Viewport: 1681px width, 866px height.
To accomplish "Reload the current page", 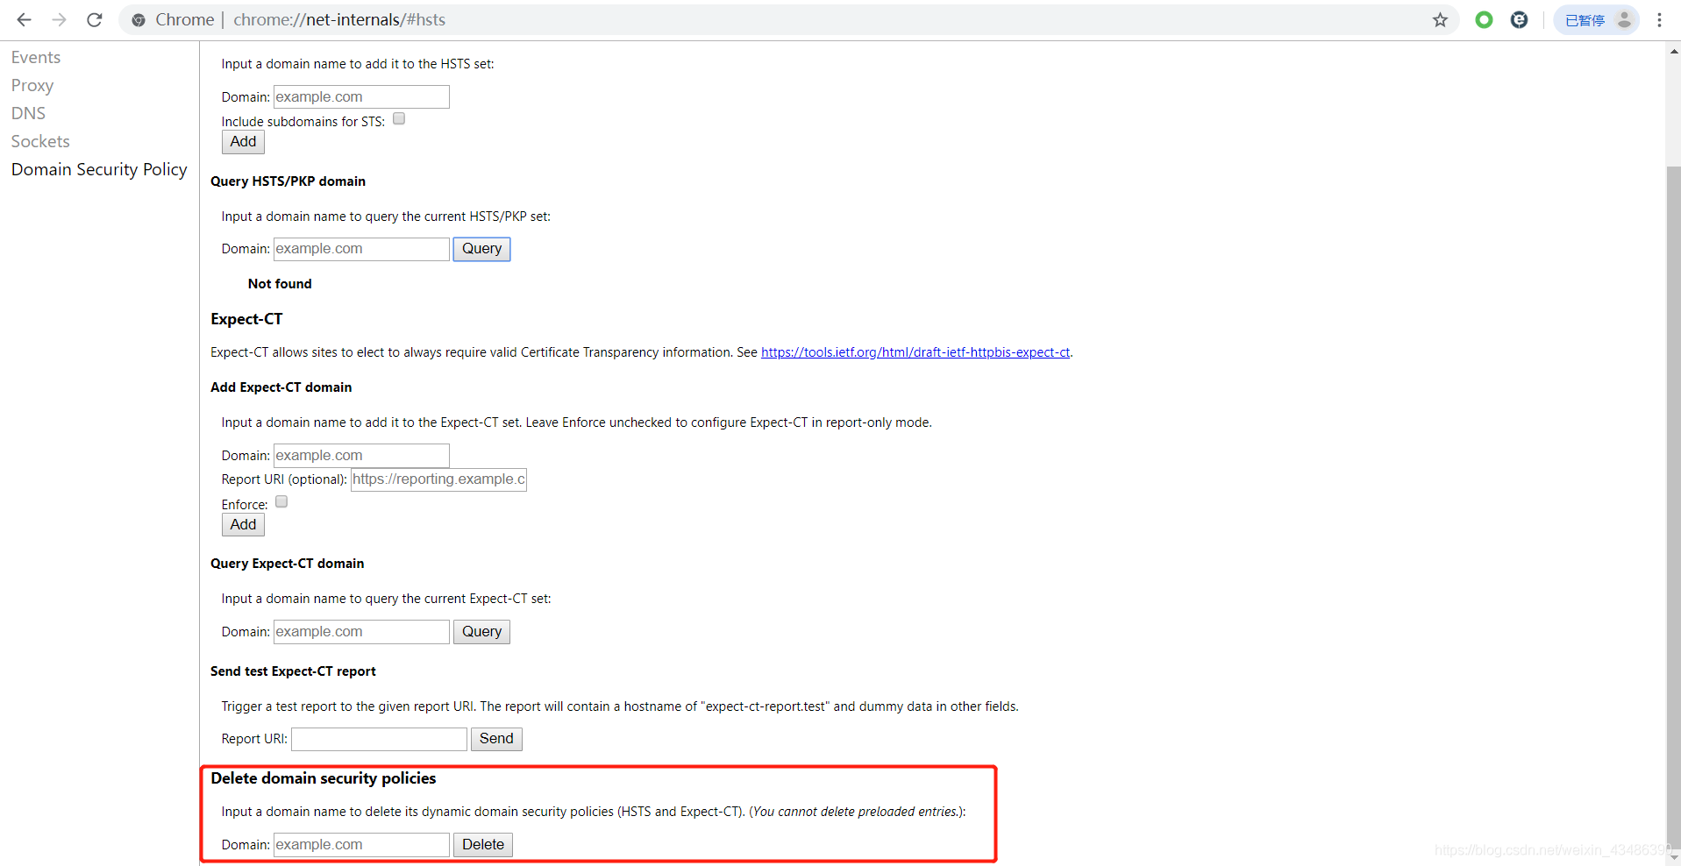I will 94,19.
